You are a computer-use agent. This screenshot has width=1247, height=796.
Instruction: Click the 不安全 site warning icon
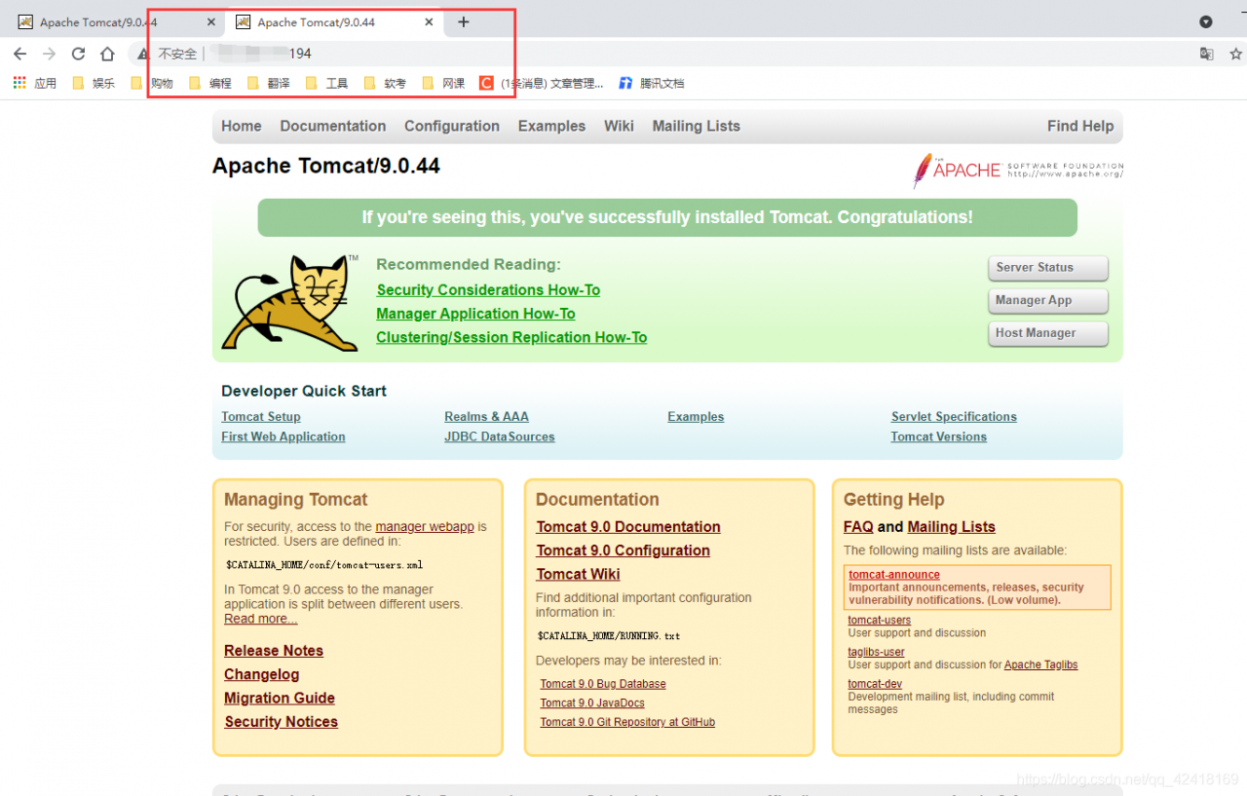point(143,55)
